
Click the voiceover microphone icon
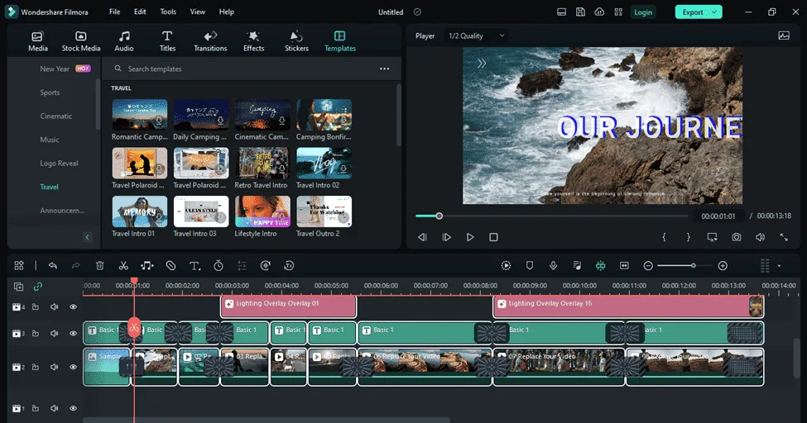click(553, 266)
